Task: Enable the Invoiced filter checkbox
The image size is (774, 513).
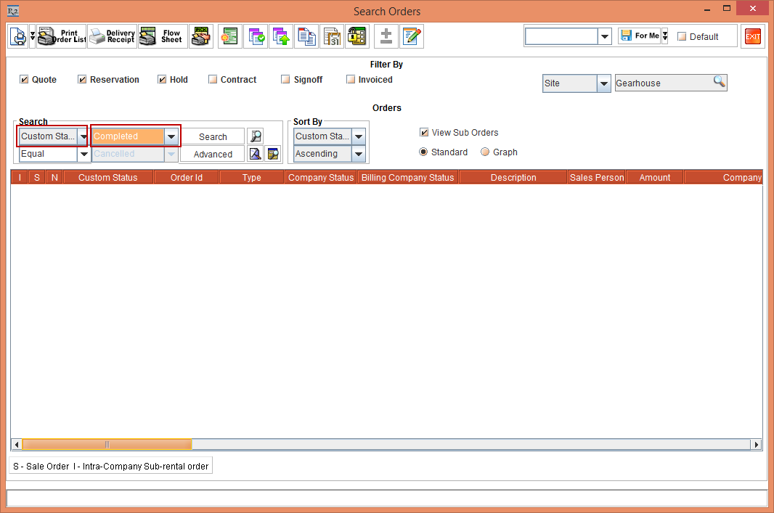Action: coord(351,80)
